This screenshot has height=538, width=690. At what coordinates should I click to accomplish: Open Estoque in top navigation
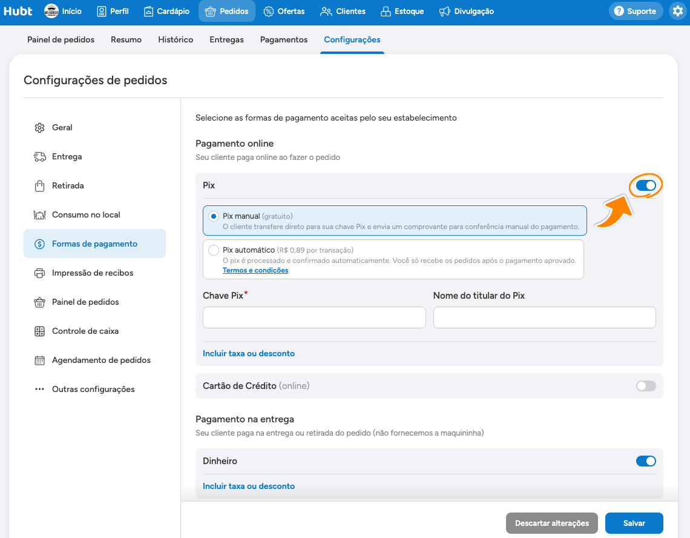[x=402, y=12]
